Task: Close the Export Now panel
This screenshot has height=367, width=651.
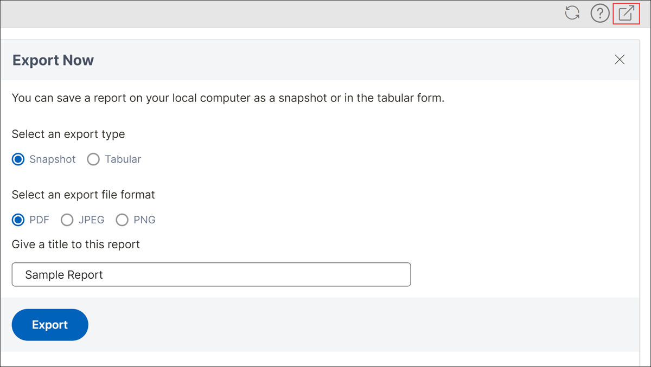Action: 620,60
